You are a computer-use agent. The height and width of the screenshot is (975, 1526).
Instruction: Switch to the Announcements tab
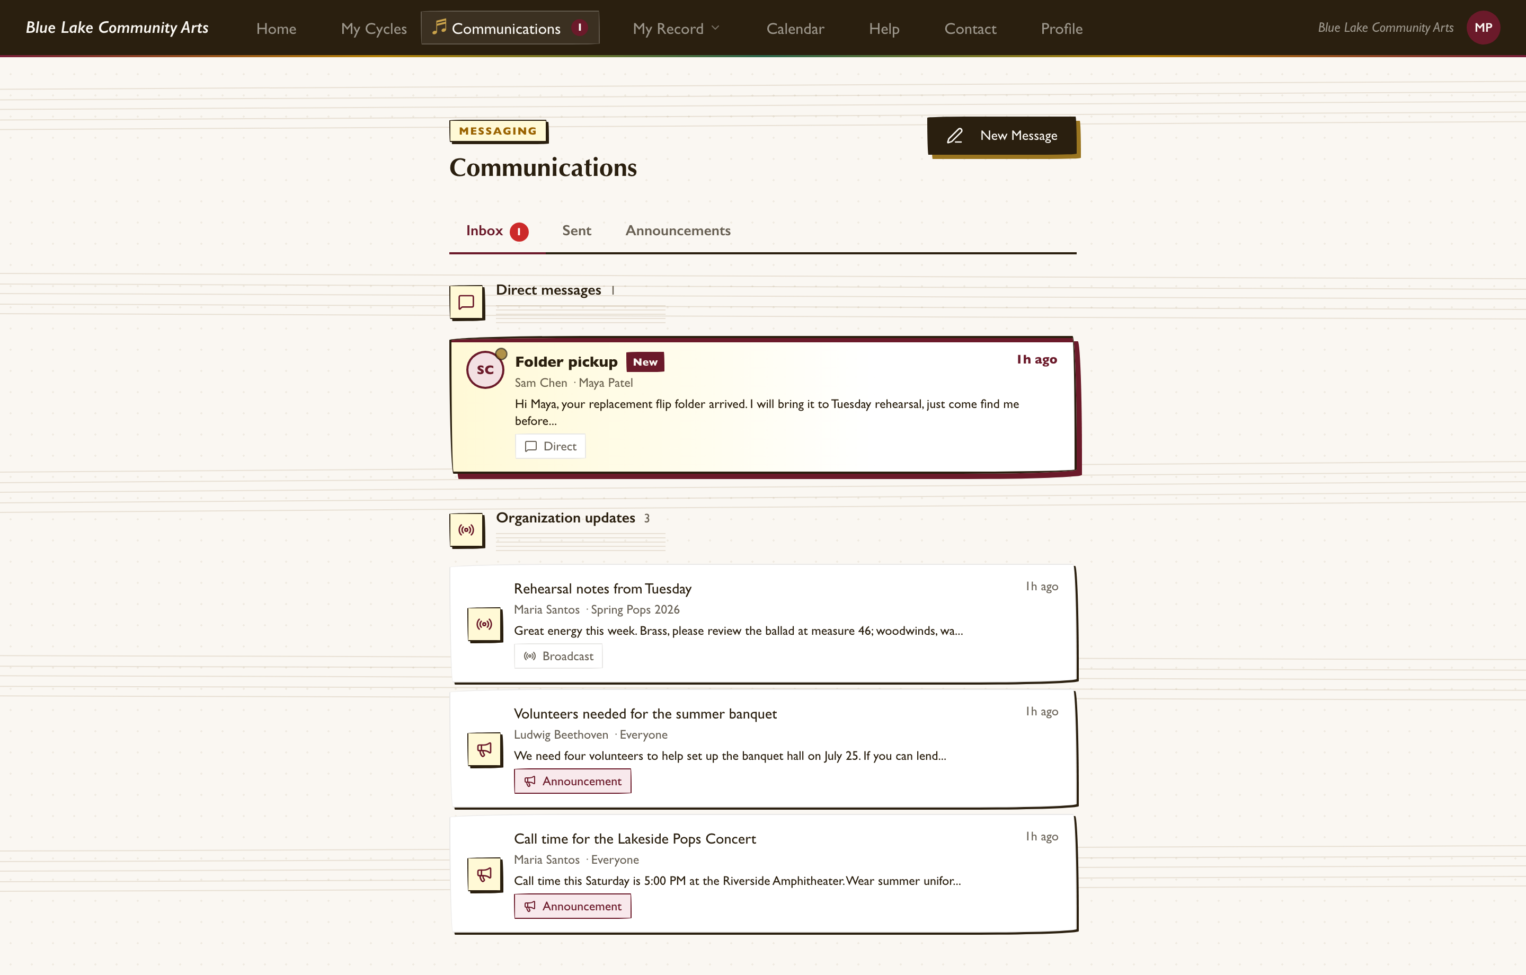[678, 231]
